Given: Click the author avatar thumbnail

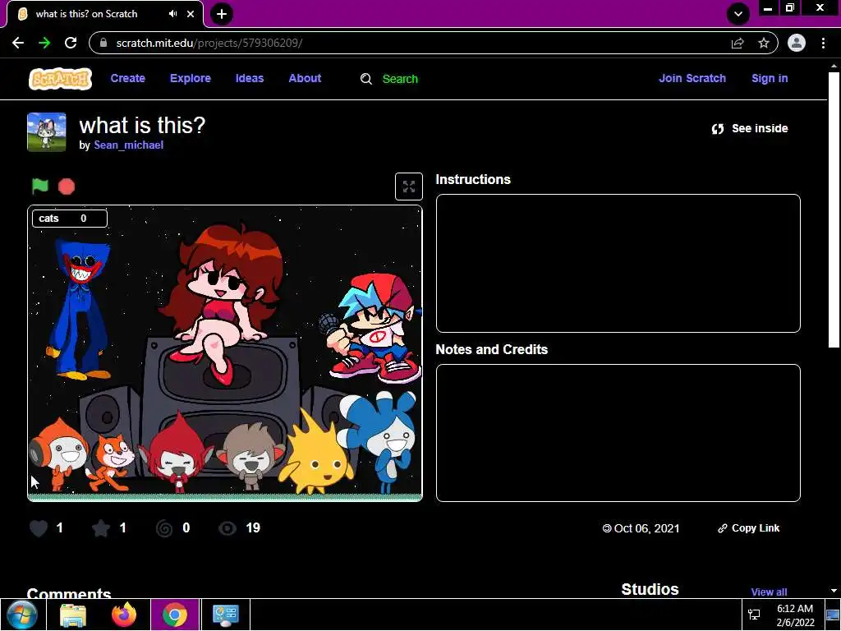Looking at the screenshot, I should 47,132.
